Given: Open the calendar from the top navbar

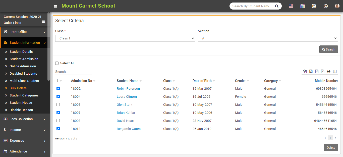Looking at the screenshot, I should point(302,6).
